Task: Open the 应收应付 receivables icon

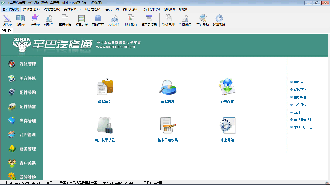Action: tap(114, 20)
